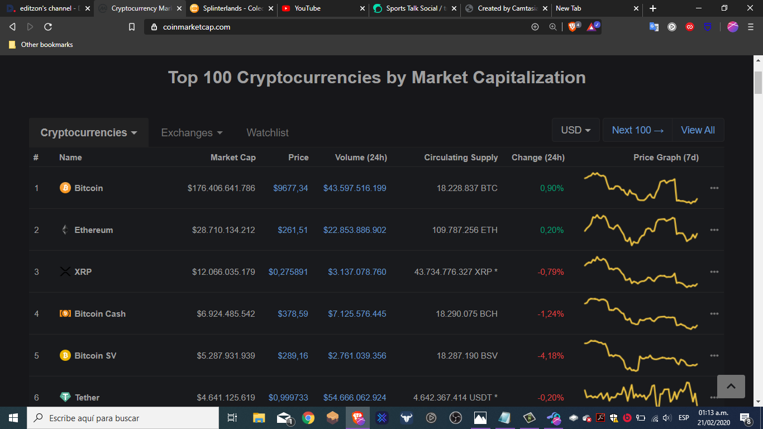763x429 pixels.
Task: Open the Bitcoin row three-dots menu
Action: click(x=714, y=188)
